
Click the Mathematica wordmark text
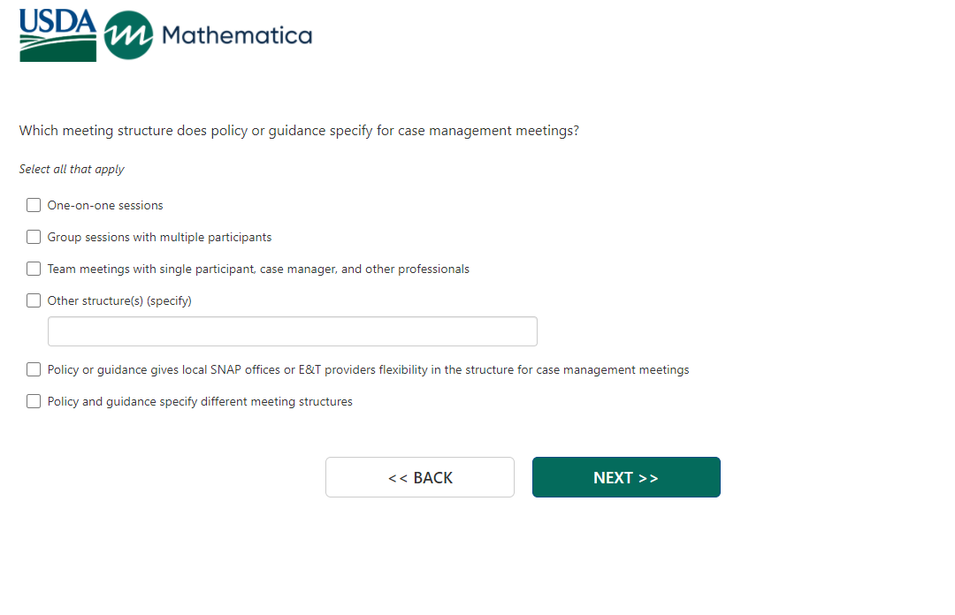237,35
